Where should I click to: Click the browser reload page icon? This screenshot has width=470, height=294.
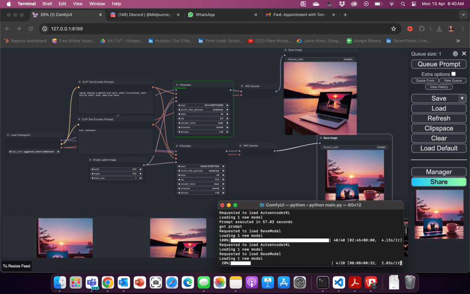31,28
